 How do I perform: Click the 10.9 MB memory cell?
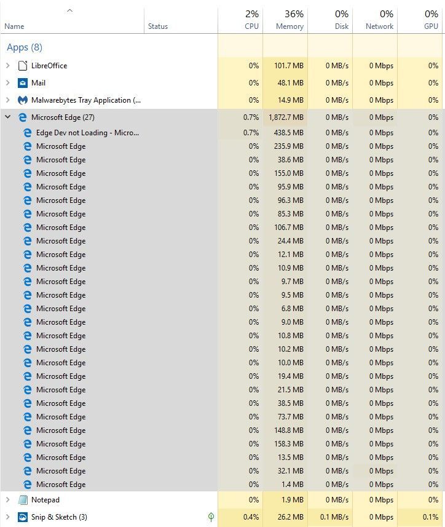285,268
